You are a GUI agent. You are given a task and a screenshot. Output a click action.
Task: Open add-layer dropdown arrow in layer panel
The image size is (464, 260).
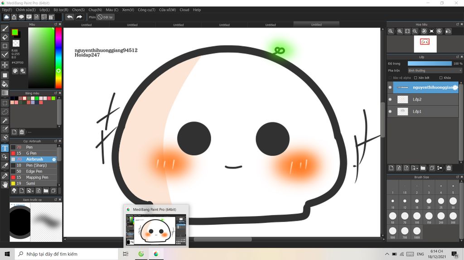415,168
